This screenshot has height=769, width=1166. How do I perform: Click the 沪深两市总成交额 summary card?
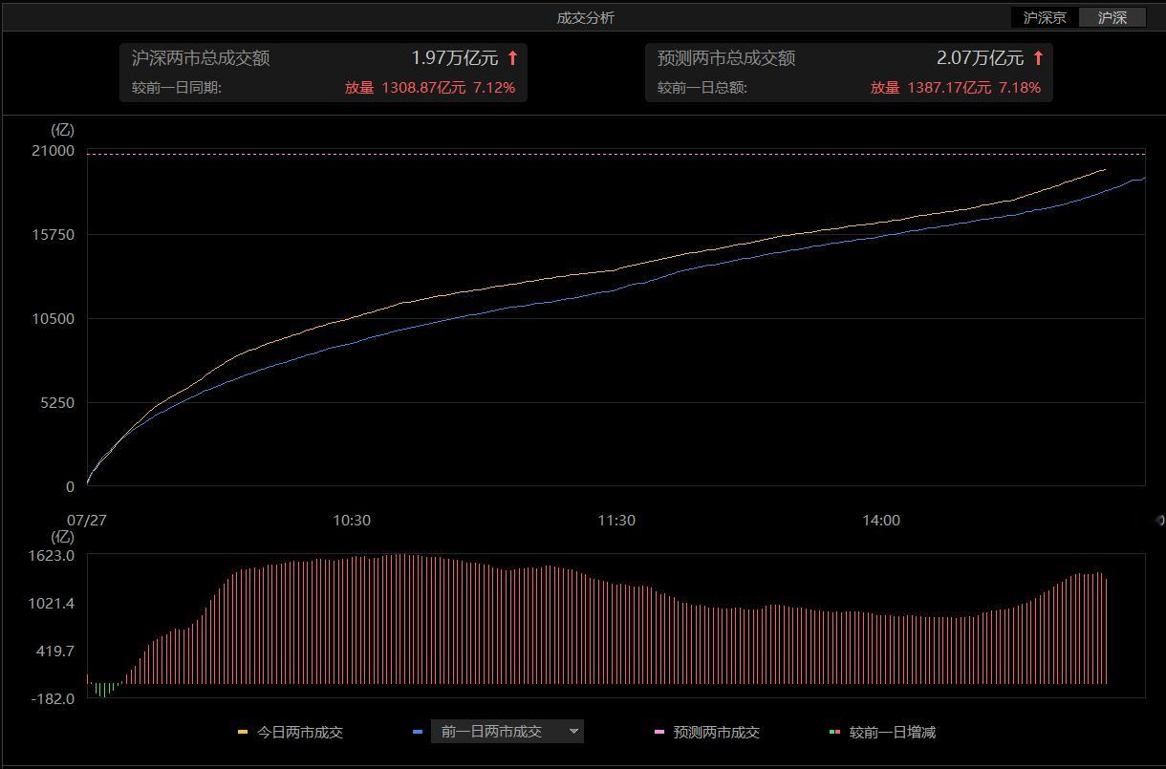point(323,72)
